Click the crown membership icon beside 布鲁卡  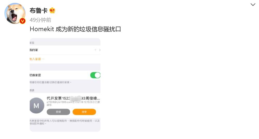[52, 11]
